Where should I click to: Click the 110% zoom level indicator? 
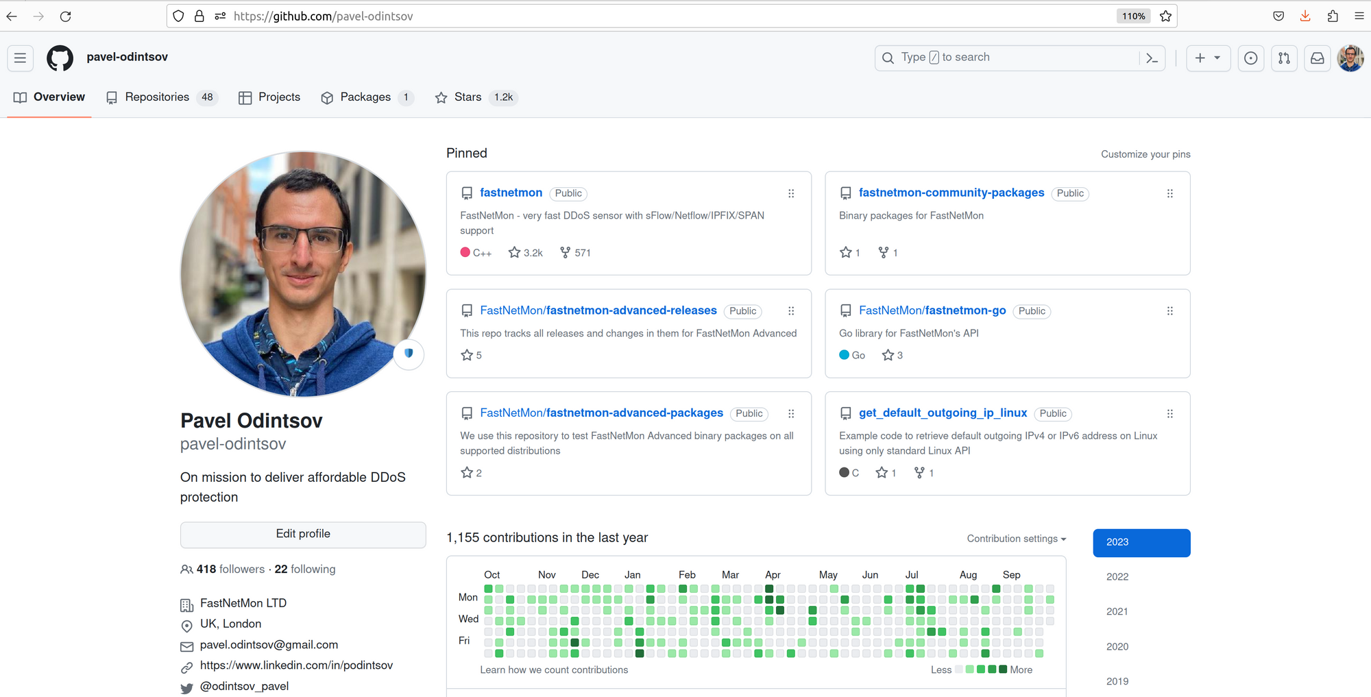click(x=1133, y=16)
